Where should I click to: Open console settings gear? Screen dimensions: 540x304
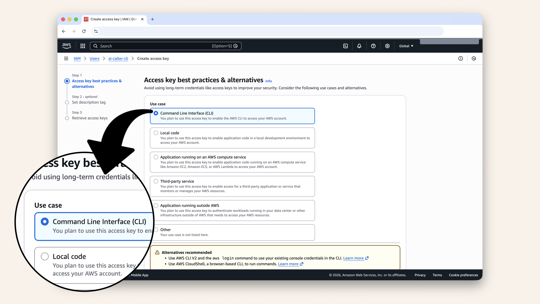(387, 46)
